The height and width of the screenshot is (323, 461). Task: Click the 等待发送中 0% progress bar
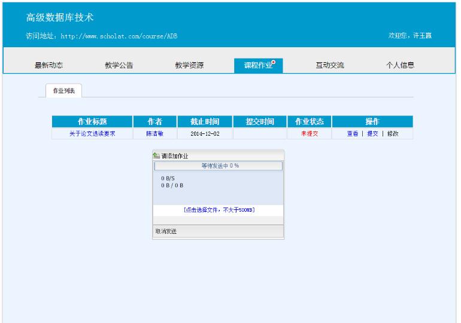(219, 166)
